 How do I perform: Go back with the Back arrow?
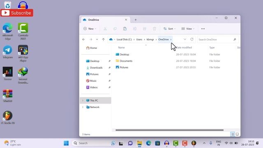(83, 39)
